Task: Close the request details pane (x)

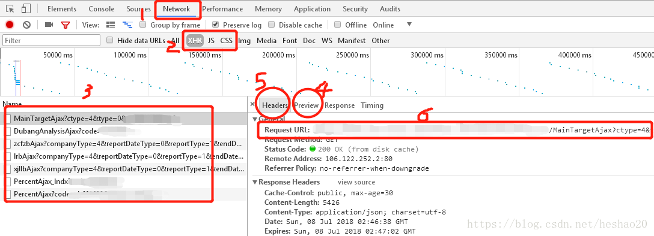Action: tap(252, 105)
